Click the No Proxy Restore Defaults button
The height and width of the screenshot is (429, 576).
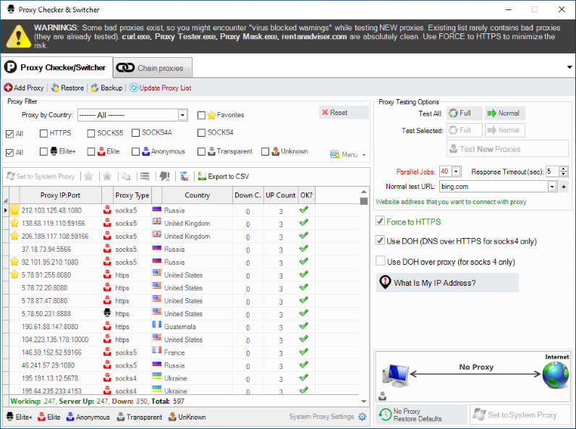[421, 415]
